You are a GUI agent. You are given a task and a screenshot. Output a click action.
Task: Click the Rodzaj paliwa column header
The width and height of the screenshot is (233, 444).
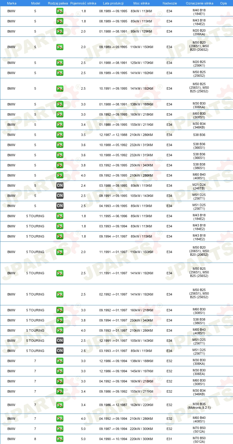[58, 3]
